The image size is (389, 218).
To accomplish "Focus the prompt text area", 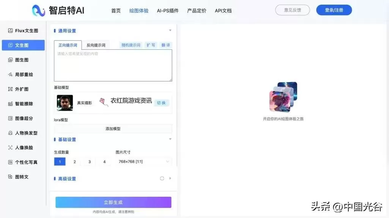I will (113, 65).
